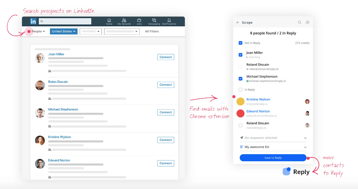
Task: Open Rolan Discain profile link
Action: pos(58,82)
